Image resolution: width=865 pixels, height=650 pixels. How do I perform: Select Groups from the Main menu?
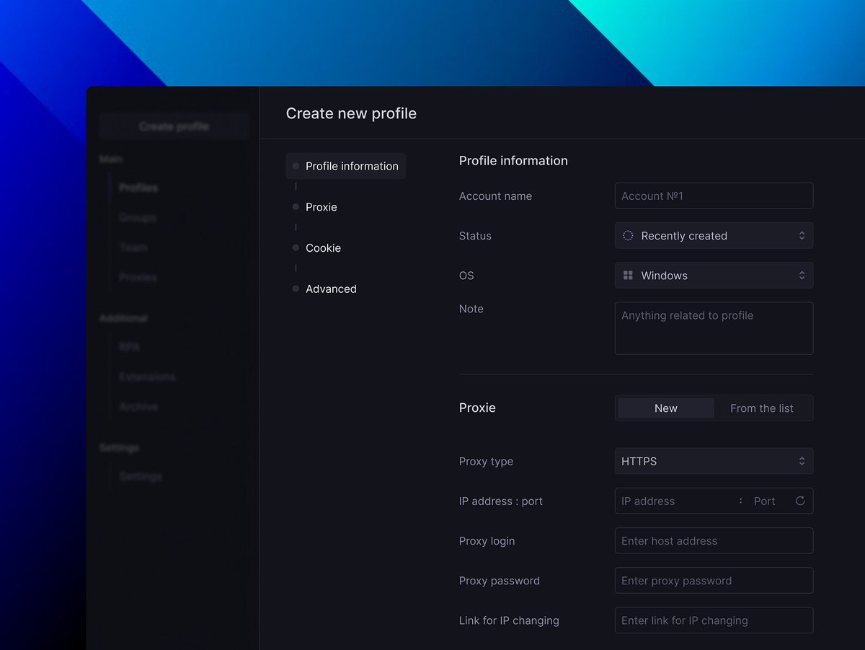[137, 217]
